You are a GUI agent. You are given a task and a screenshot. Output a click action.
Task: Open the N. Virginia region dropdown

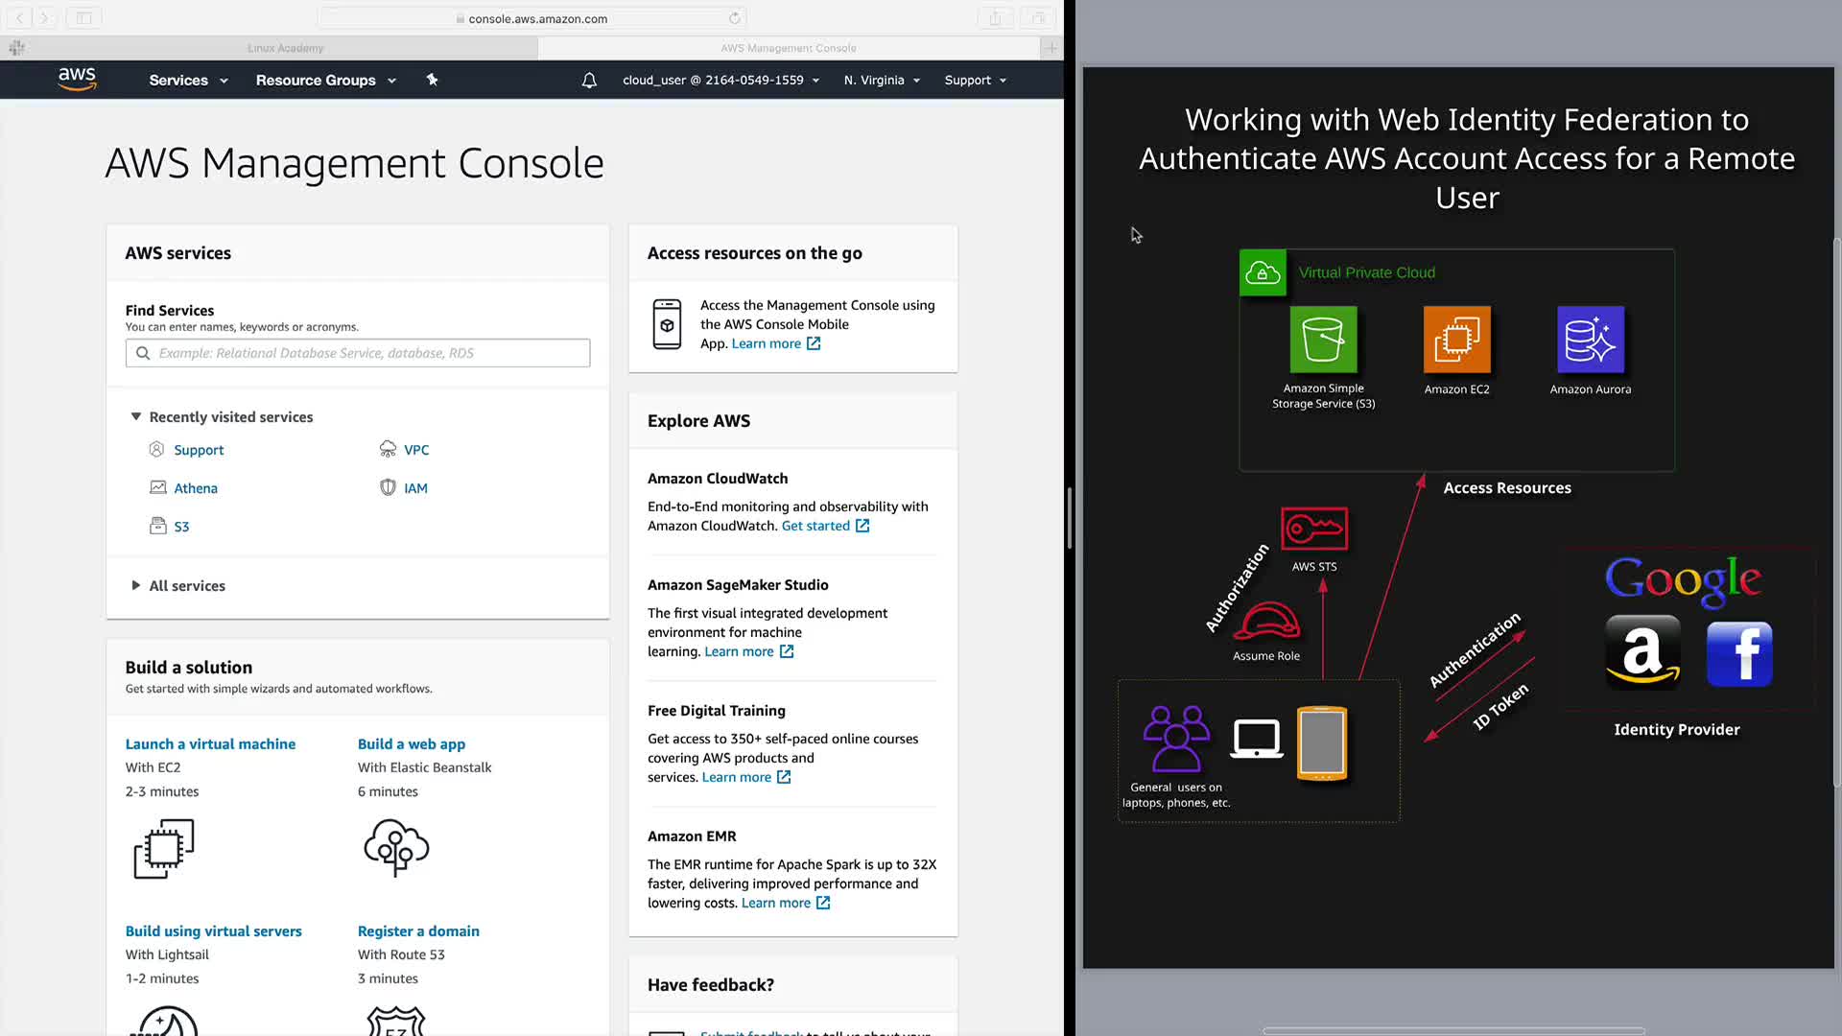(882, 81)
